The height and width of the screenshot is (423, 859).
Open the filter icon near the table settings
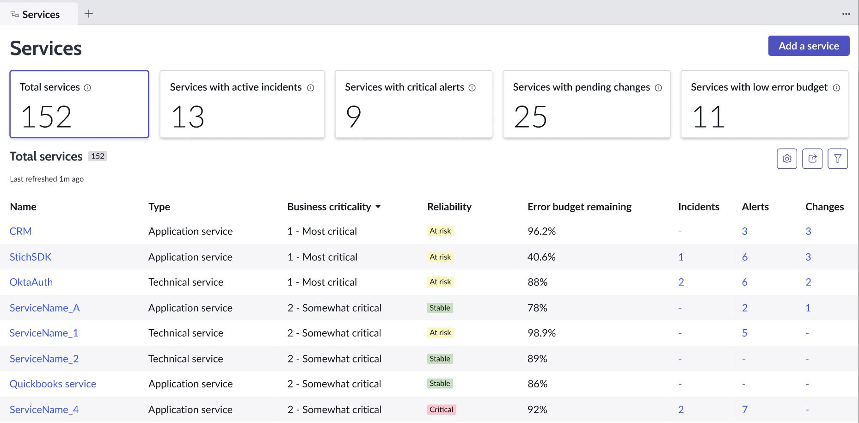[838, 158]
